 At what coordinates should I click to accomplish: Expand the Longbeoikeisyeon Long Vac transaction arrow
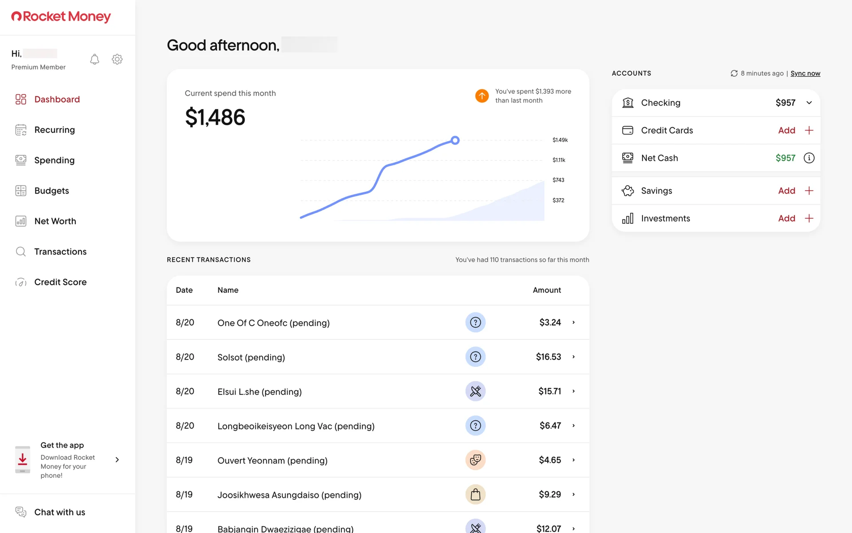[x=573, y=426]
